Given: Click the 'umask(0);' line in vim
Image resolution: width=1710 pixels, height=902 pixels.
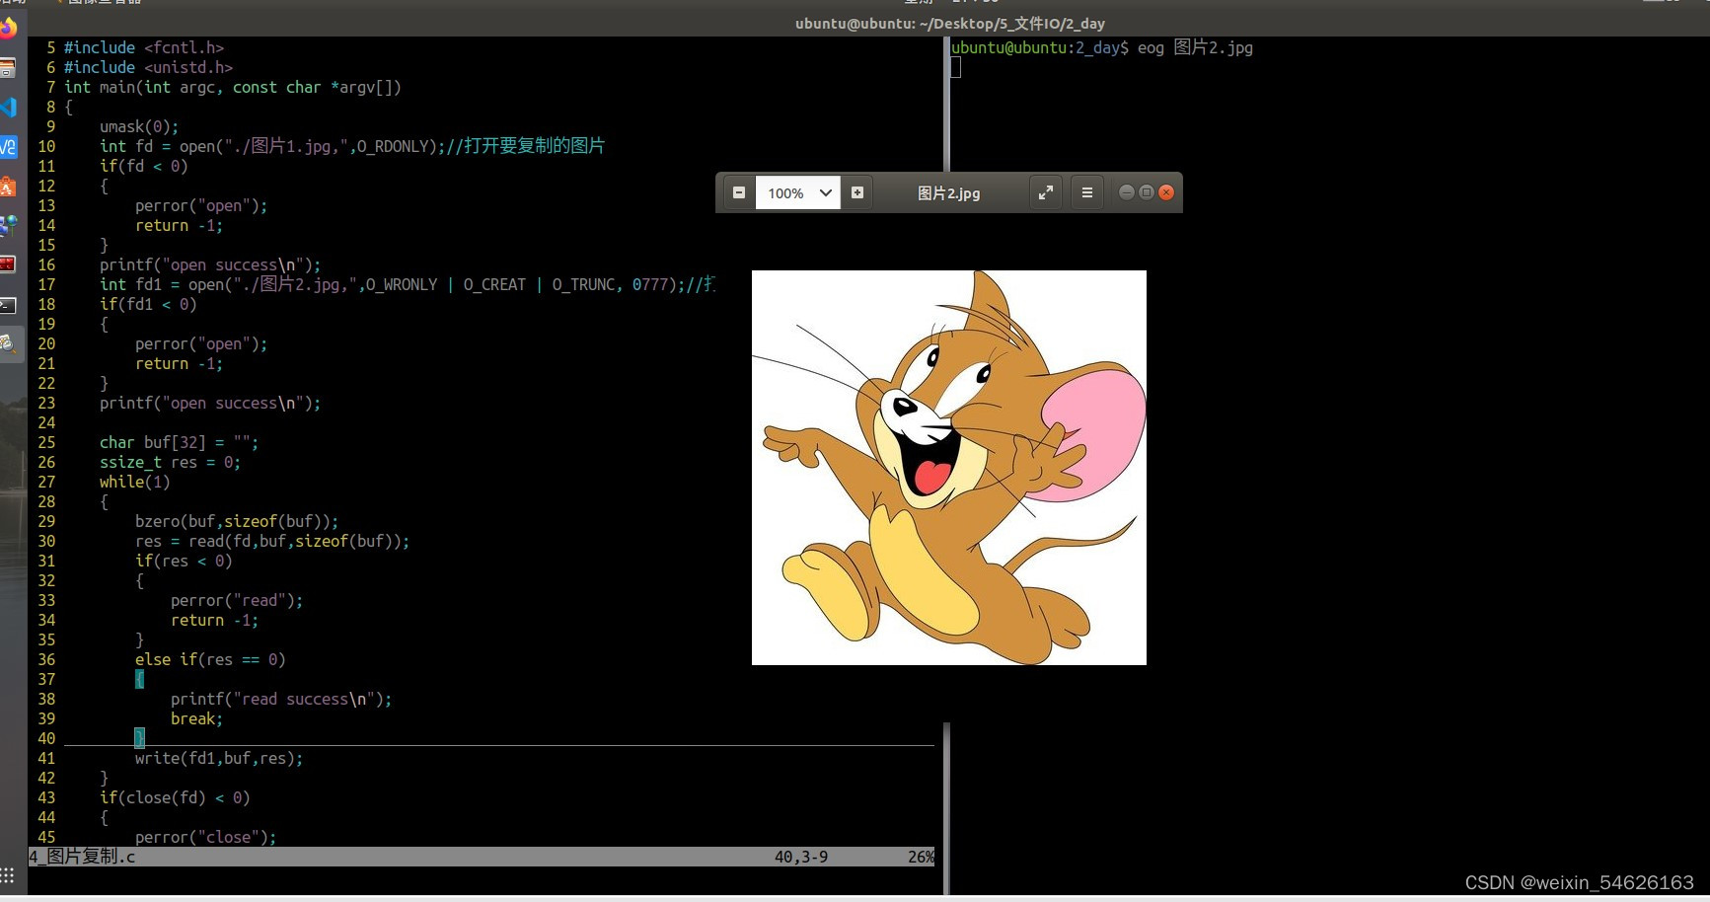Looking at the screenshot, I should [139, 126].
